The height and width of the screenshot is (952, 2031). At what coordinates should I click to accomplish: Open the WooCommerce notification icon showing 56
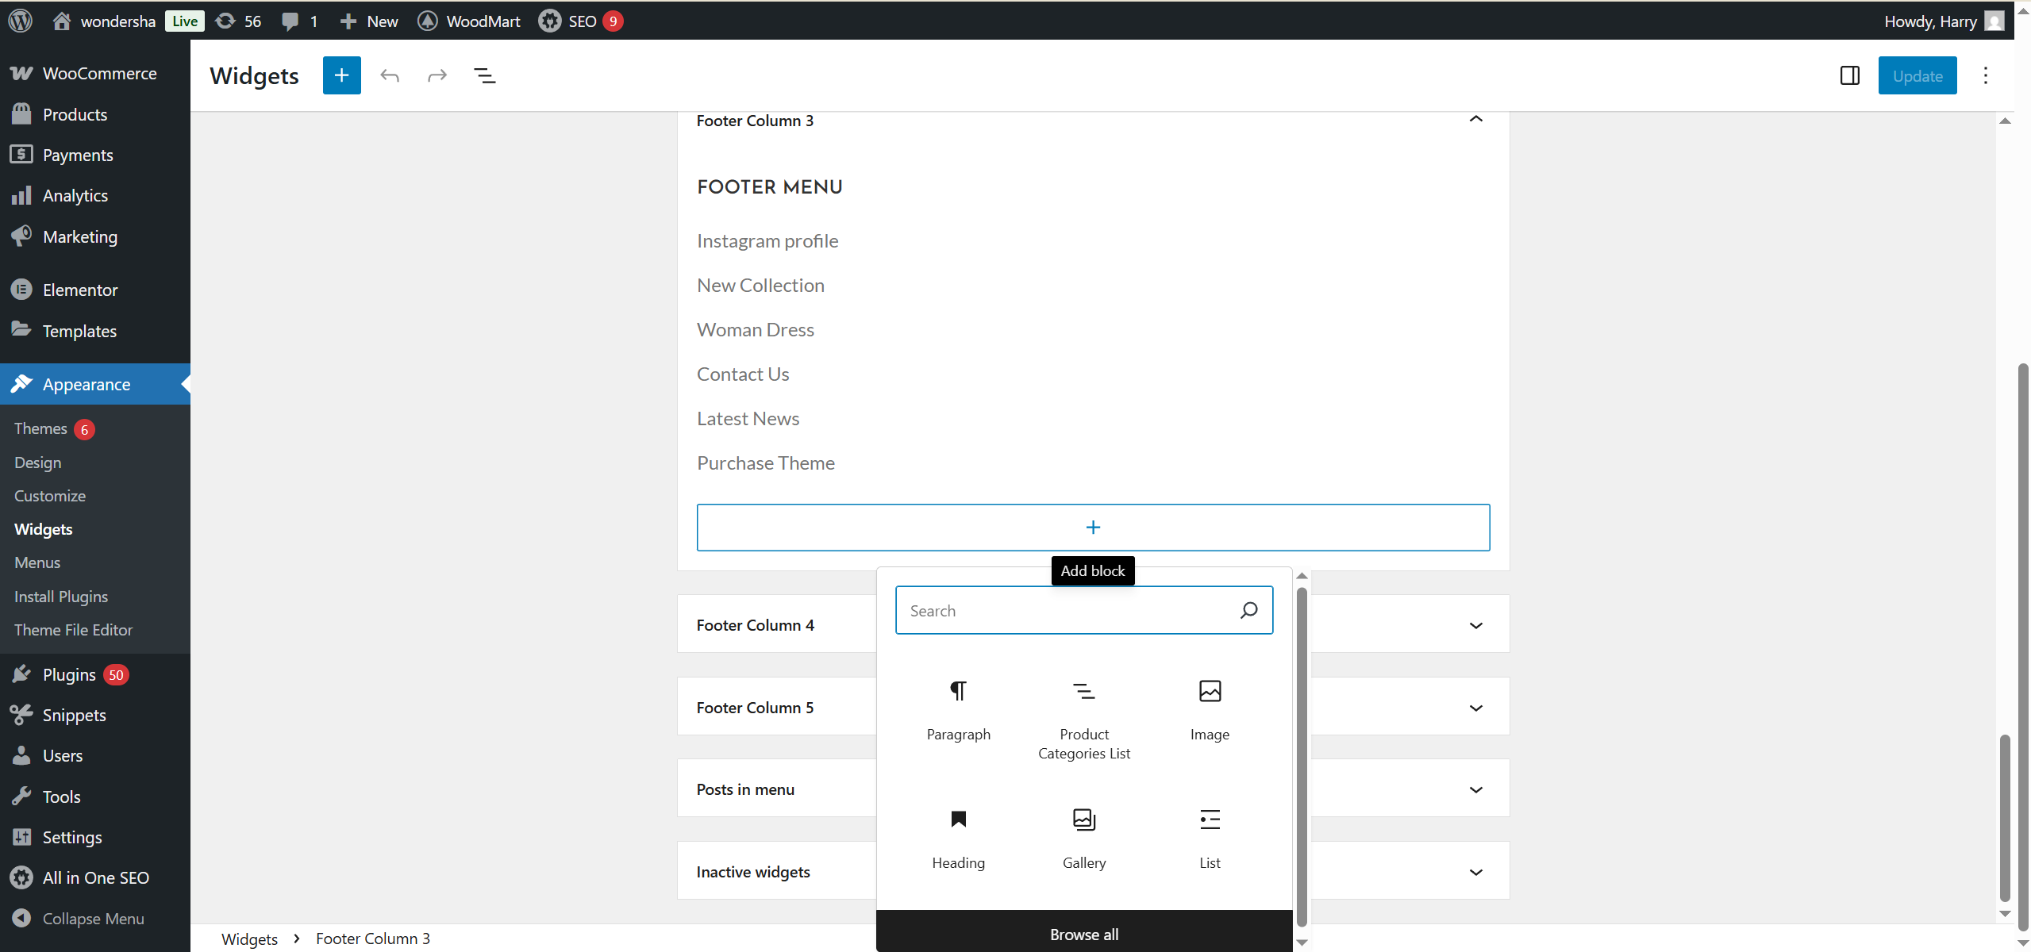[x=226, y=21]
